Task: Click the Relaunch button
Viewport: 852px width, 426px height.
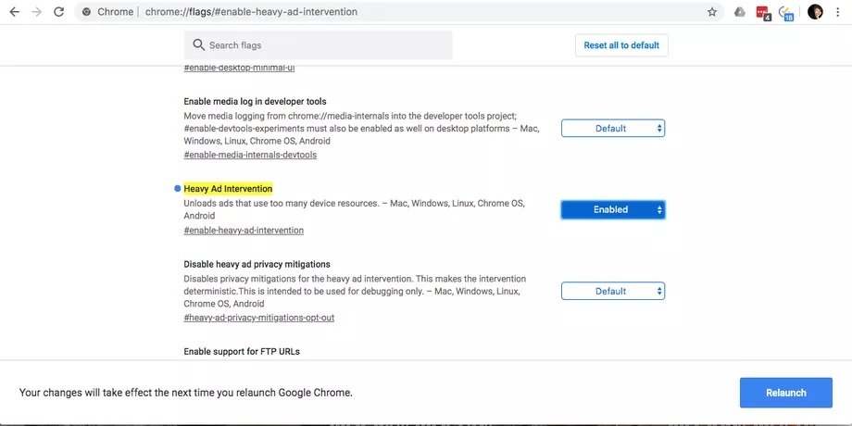Action: pyautogui.click(x=785, y=393)
